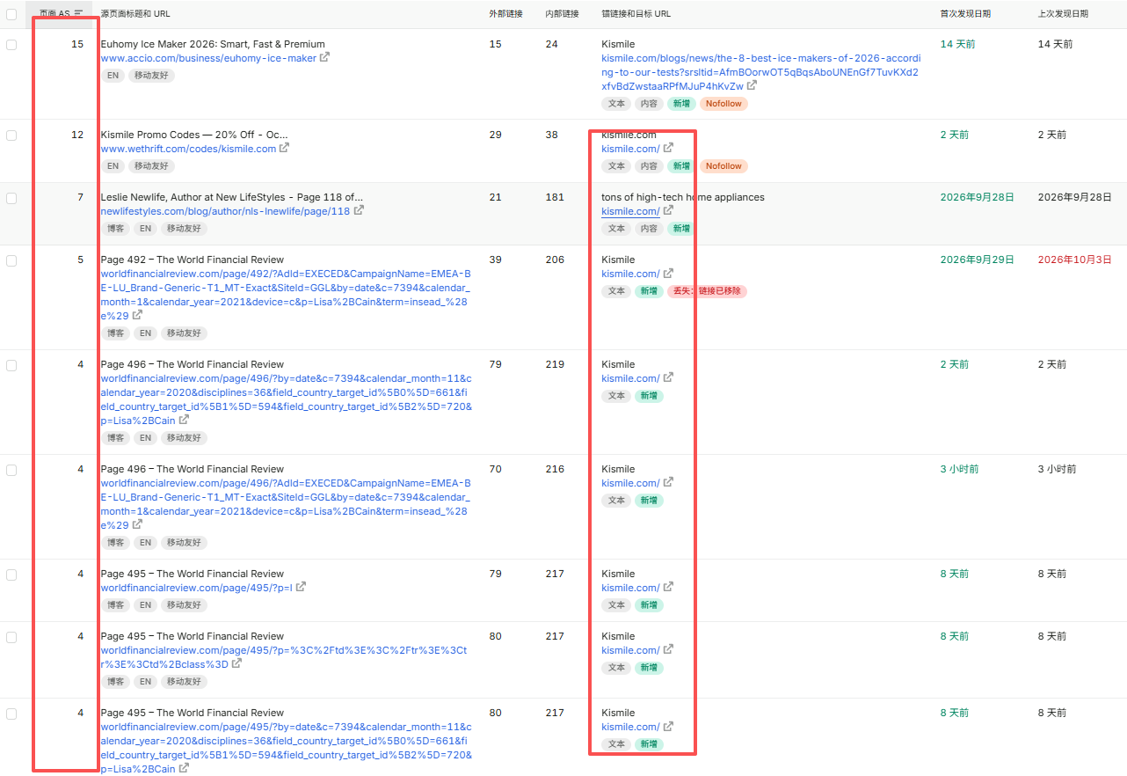Click the 首次发现日期 column header
This screenshot has height=776, width=1127.
[965, 13]
